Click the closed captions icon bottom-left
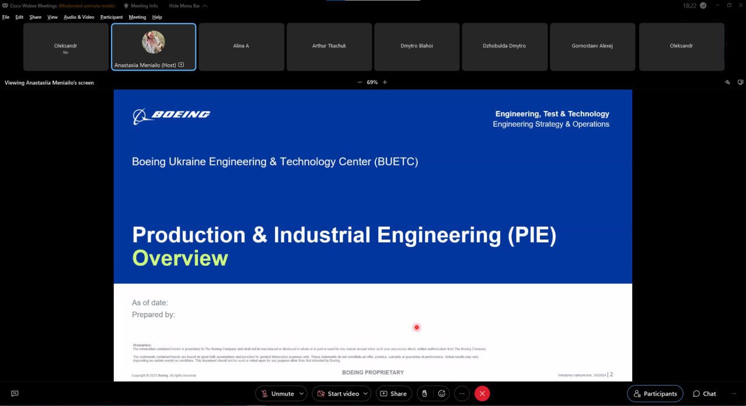The height and width of the screenshot is (406, 746). click(x=15, y=394)
